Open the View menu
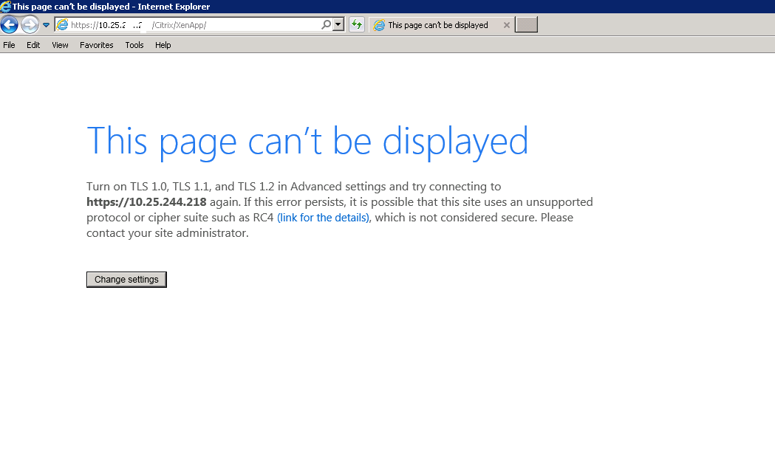Screen dimensions: 775x473 pos(60,45)
